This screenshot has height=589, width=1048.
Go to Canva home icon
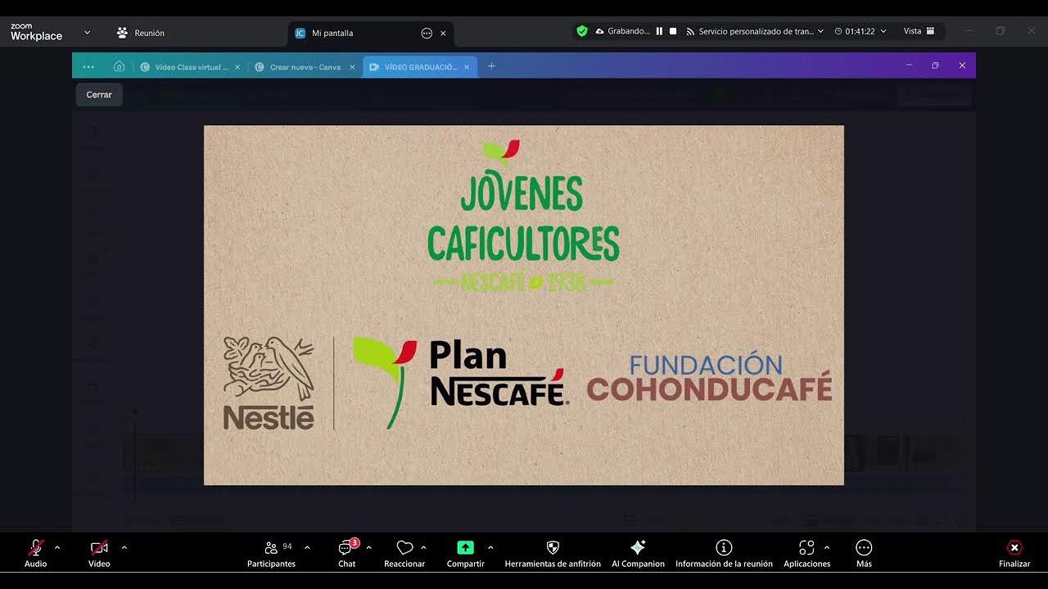119,66
